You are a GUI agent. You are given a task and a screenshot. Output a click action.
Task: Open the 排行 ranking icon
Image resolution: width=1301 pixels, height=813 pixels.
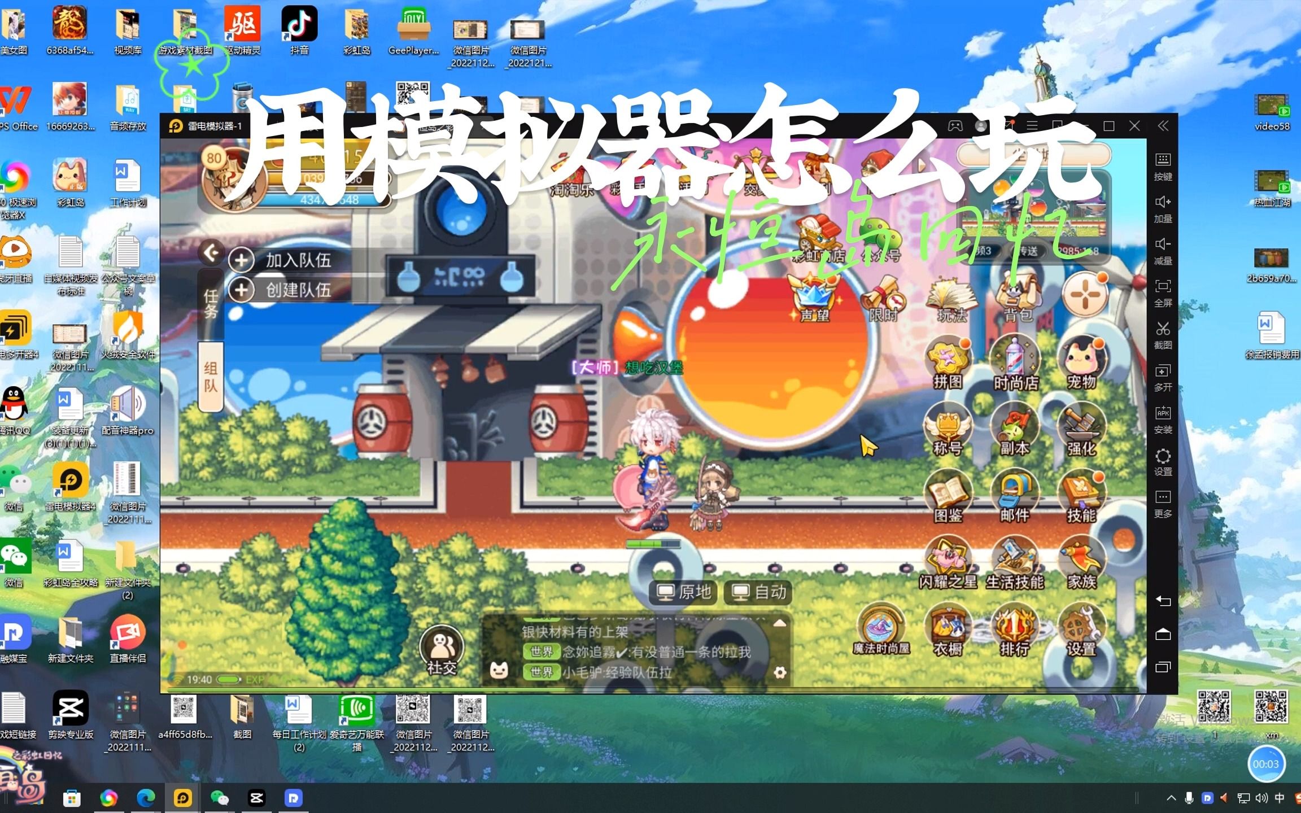pyautogui.click(x=1014, y=628)
